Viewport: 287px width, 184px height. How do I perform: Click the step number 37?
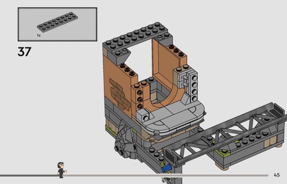point(25,52)
